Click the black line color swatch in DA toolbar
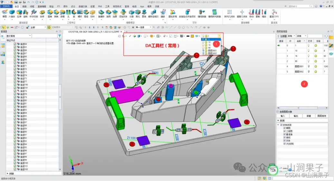Image resolution: width=334 pixels, height=181 pixels. (188, 36)
